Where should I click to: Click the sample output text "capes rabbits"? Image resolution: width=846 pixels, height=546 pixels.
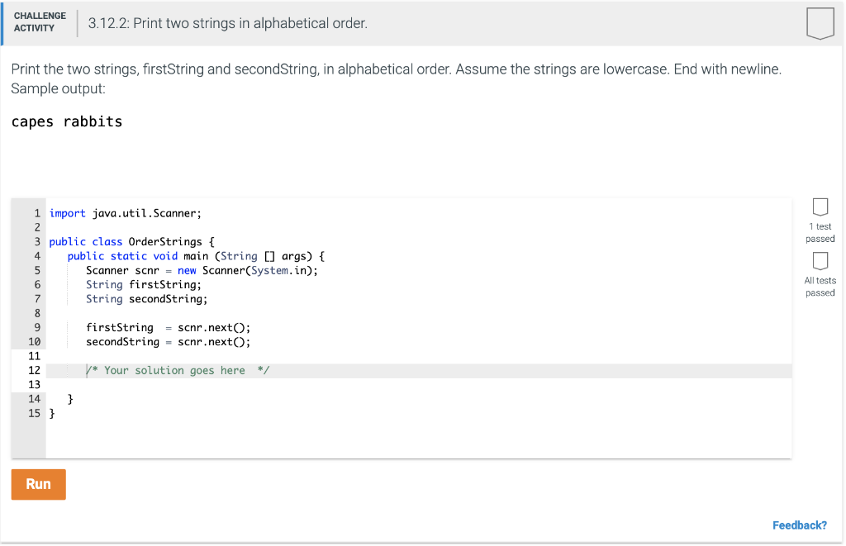[x=66, y=121]
